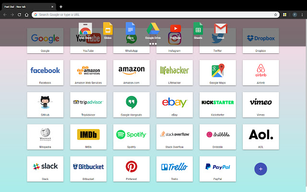The width and height of the screenshot is (307, 192).
Task: Open the Bitbucket dial tile
Action: coord(88,169)
